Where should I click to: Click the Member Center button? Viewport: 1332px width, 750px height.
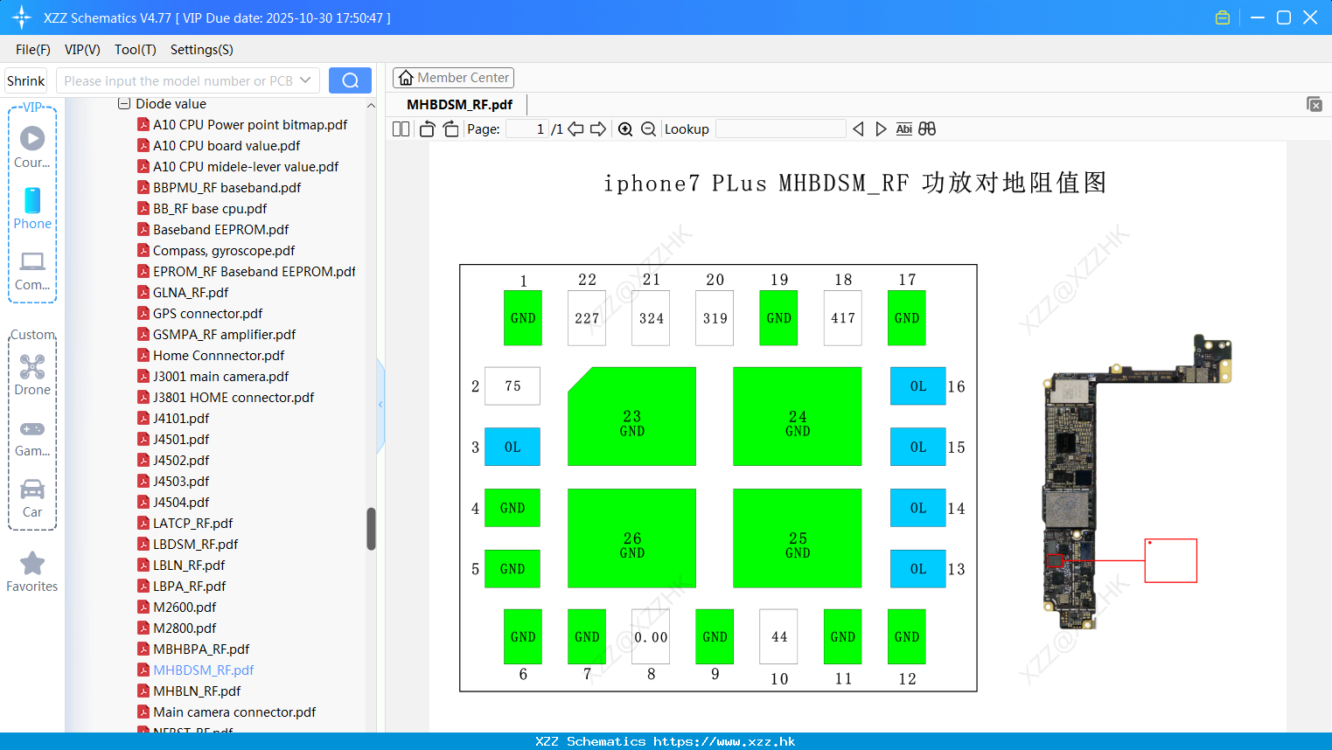(453, 78)
